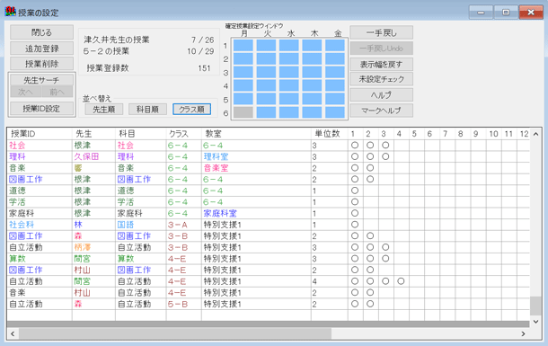The height and width of the screenshot is (346, 548).
Task: Click 表示幅を戻す button
Action: (x=381, y=65)
